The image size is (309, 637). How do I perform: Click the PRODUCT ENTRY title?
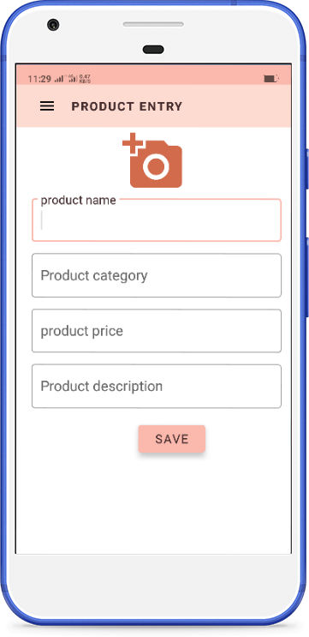click(x=127, y=106)
